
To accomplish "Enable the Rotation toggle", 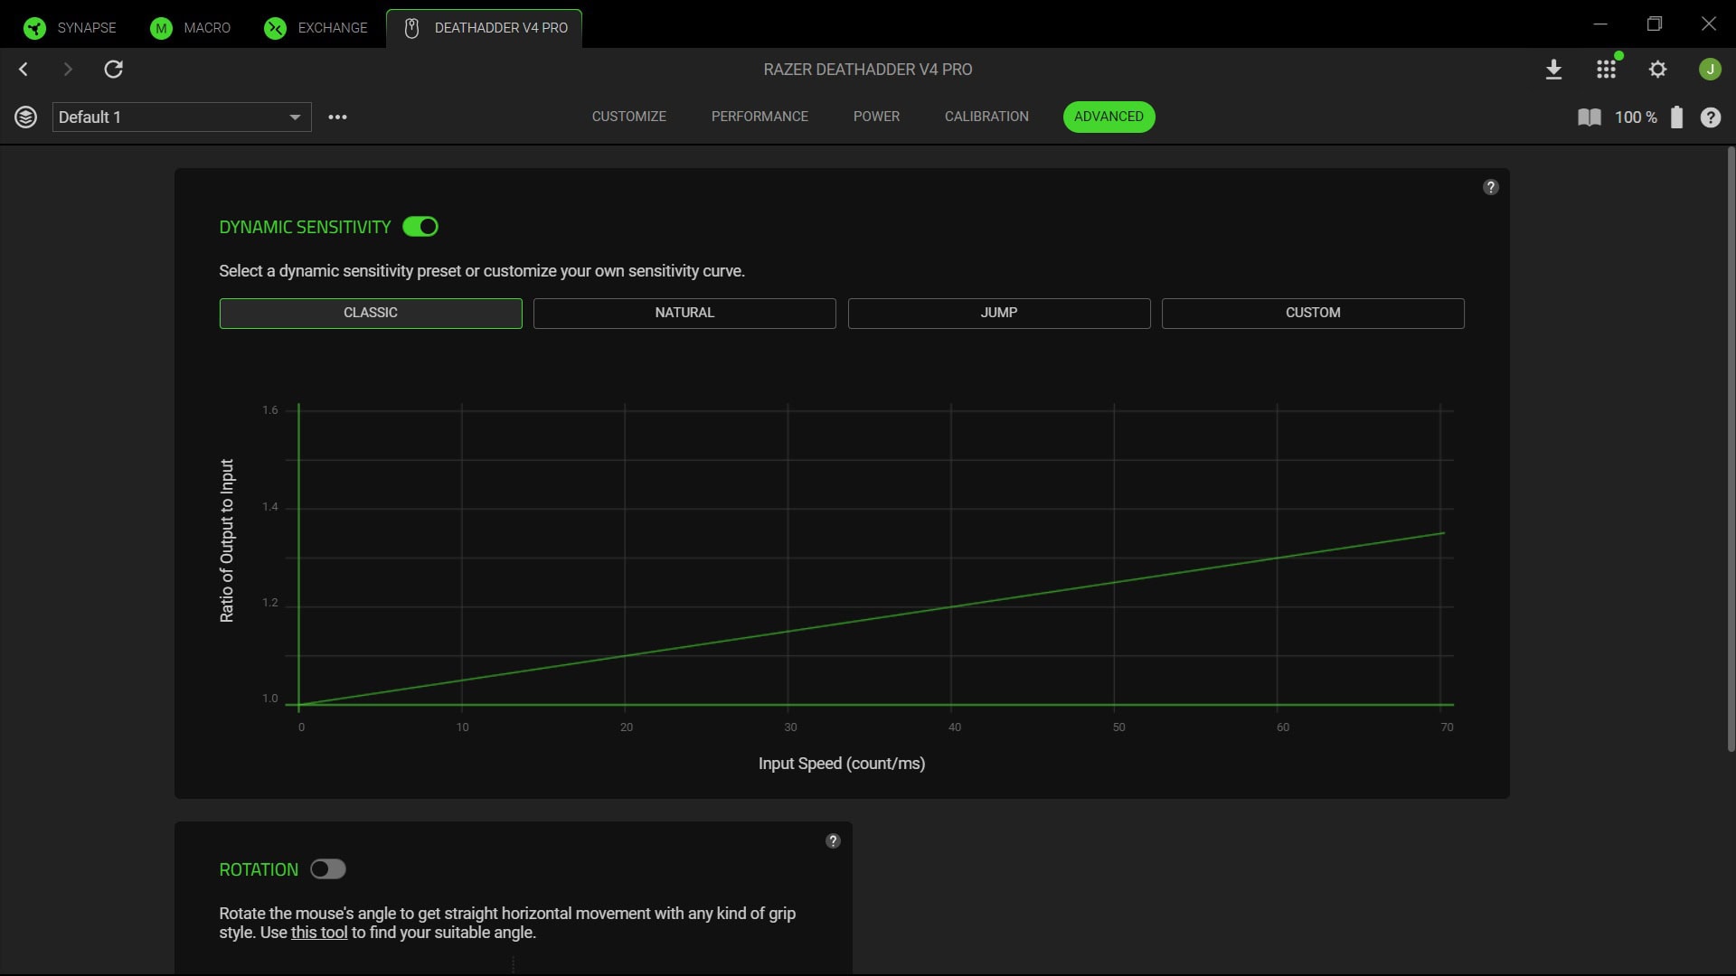I will point(328,869).
